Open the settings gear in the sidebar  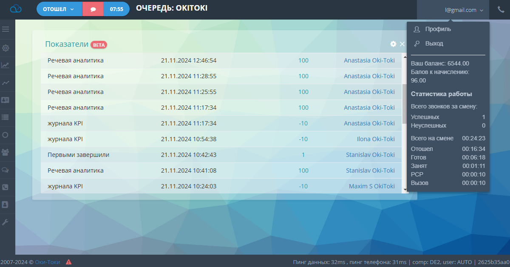(6, 48)
